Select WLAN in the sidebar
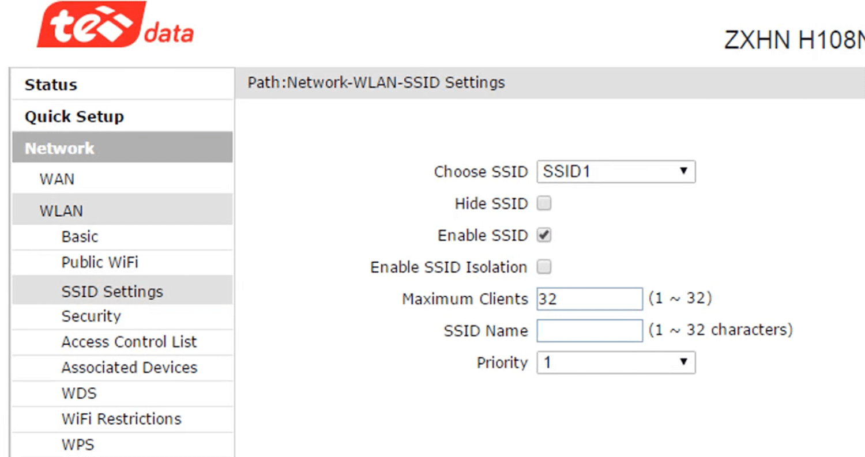865x457 pixels. [x=61, y=211]
